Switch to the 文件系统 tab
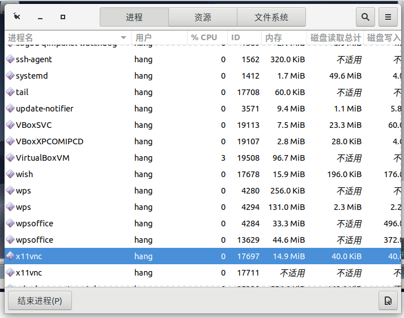This screenshot has width=404, height=318. point(271,17)
